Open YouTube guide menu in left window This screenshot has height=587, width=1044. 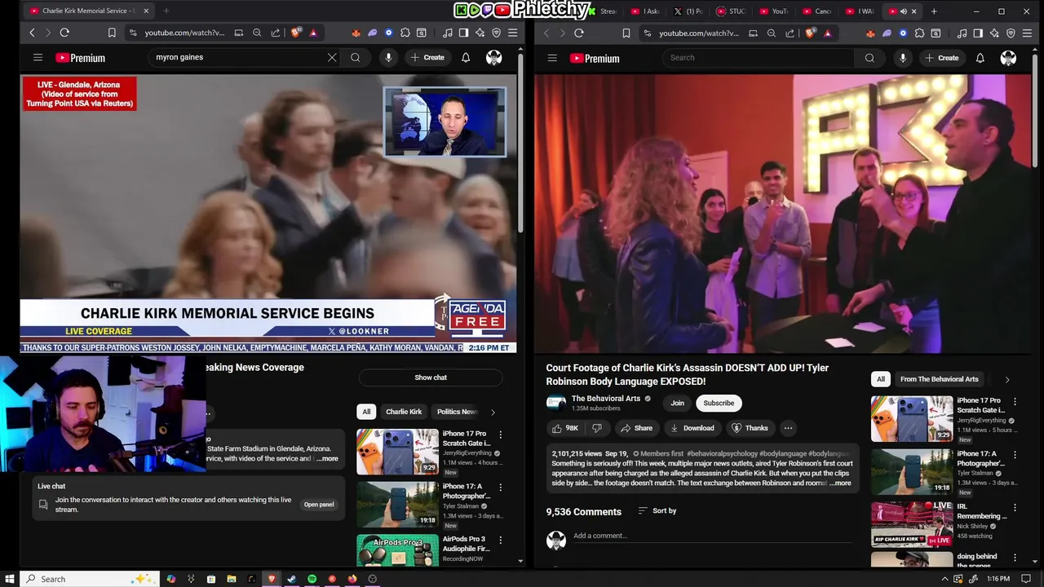tap(38, 58)
